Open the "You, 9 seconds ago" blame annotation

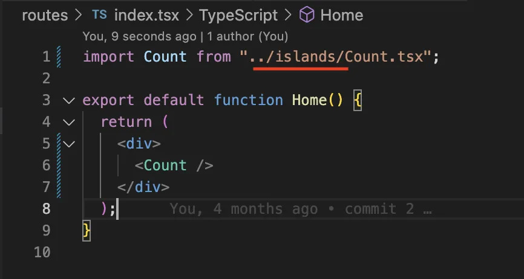click(x=139, y=36)
